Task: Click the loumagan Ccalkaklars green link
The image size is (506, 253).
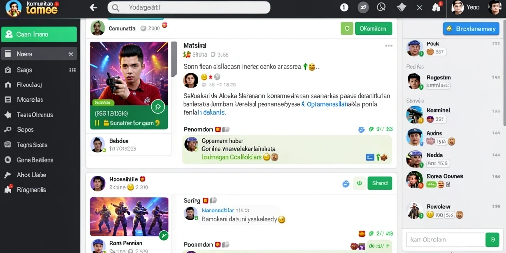Action: [231, 157]
